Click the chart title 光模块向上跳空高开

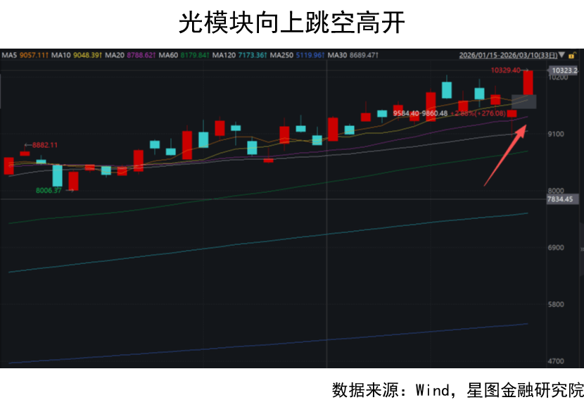(291, 23)
